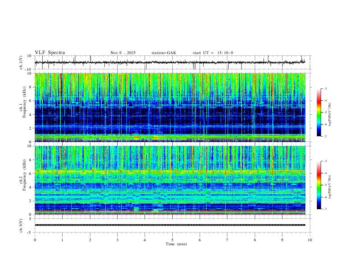Click the 'station=GAK' label
The image size is (349, 269).
click(x=163, y=53)
